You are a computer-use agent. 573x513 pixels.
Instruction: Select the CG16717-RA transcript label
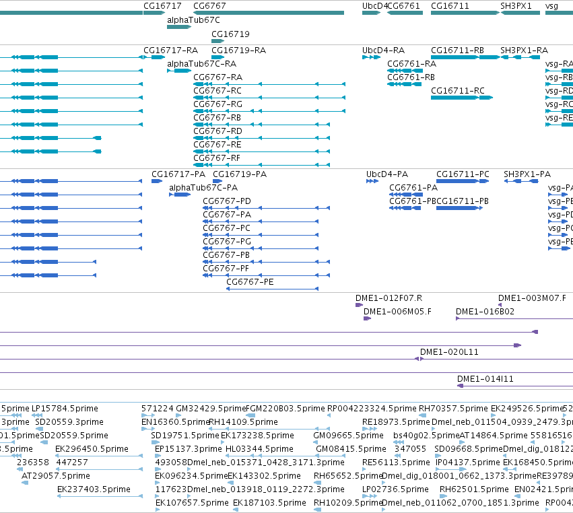170,50
